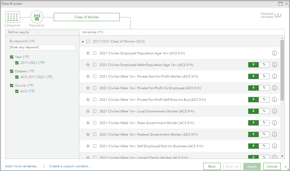The image size is (290, 171).
Task: Show info for Federal Government Worker variable
Action: 274,134
